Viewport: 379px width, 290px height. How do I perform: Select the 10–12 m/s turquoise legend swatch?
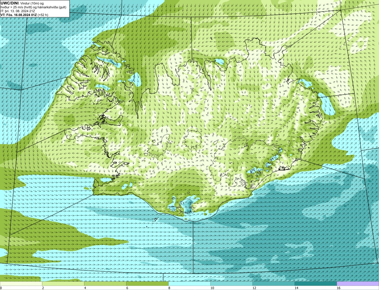click(232, 284)
